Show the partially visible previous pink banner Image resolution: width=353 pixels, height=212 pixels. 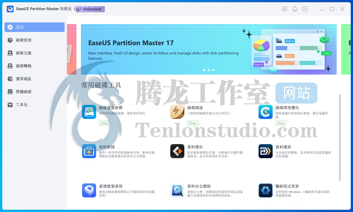[72, 49]
